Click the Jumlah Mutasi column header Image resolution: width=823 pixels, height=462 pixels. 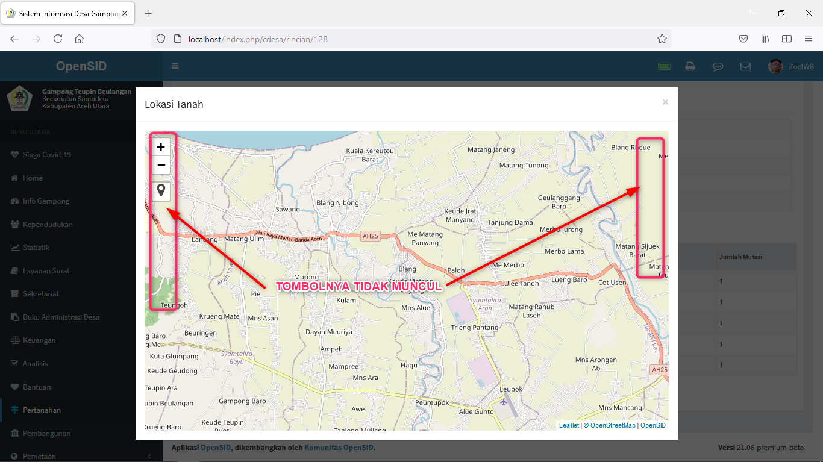pyautogui.click(x=740, y=257)
